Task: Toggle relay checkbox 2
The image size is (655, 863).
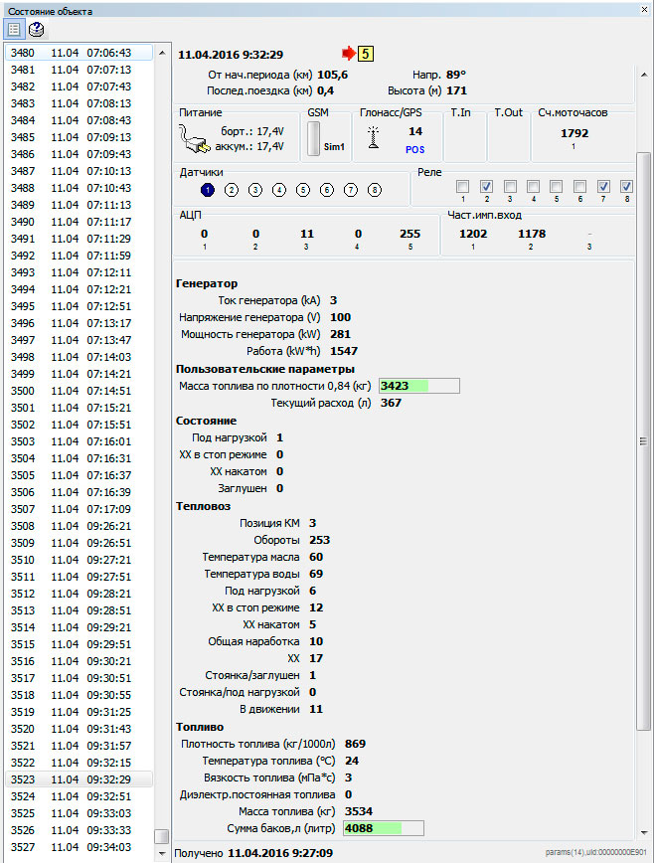Action: (x=487, y=186)
